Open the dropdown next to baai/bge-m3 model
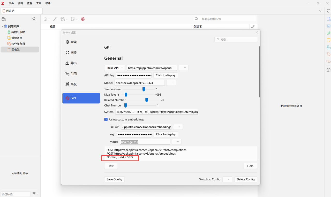The height and width of the screenshot is (197, 331). tap(177, 142)
